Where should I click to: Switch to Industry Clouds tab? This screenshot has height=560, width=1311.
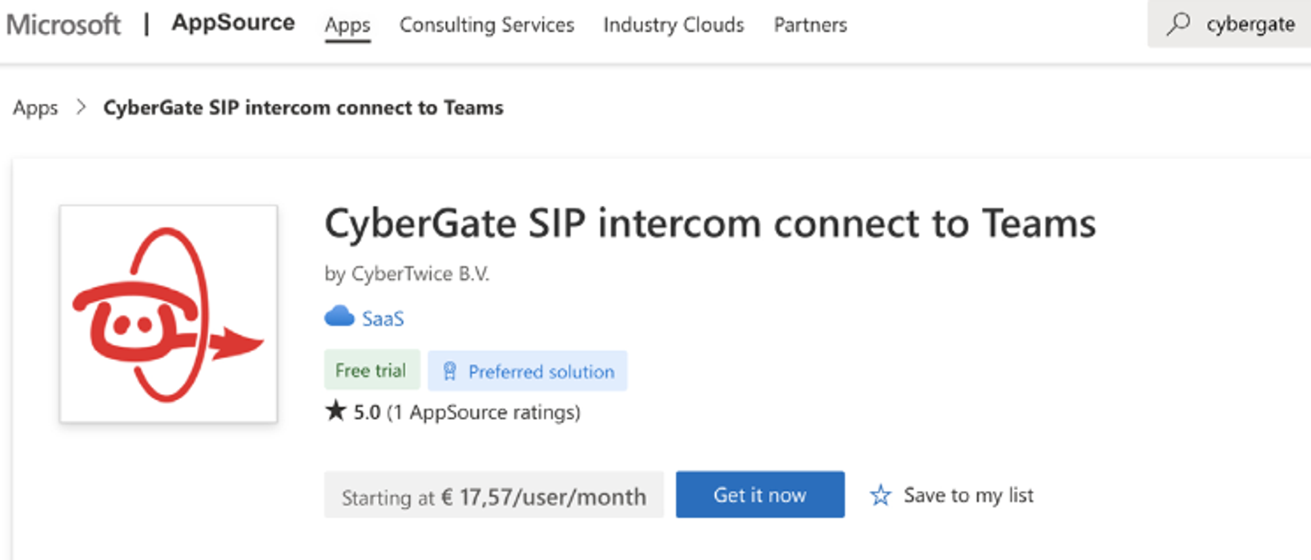click(x=673, y=25)
